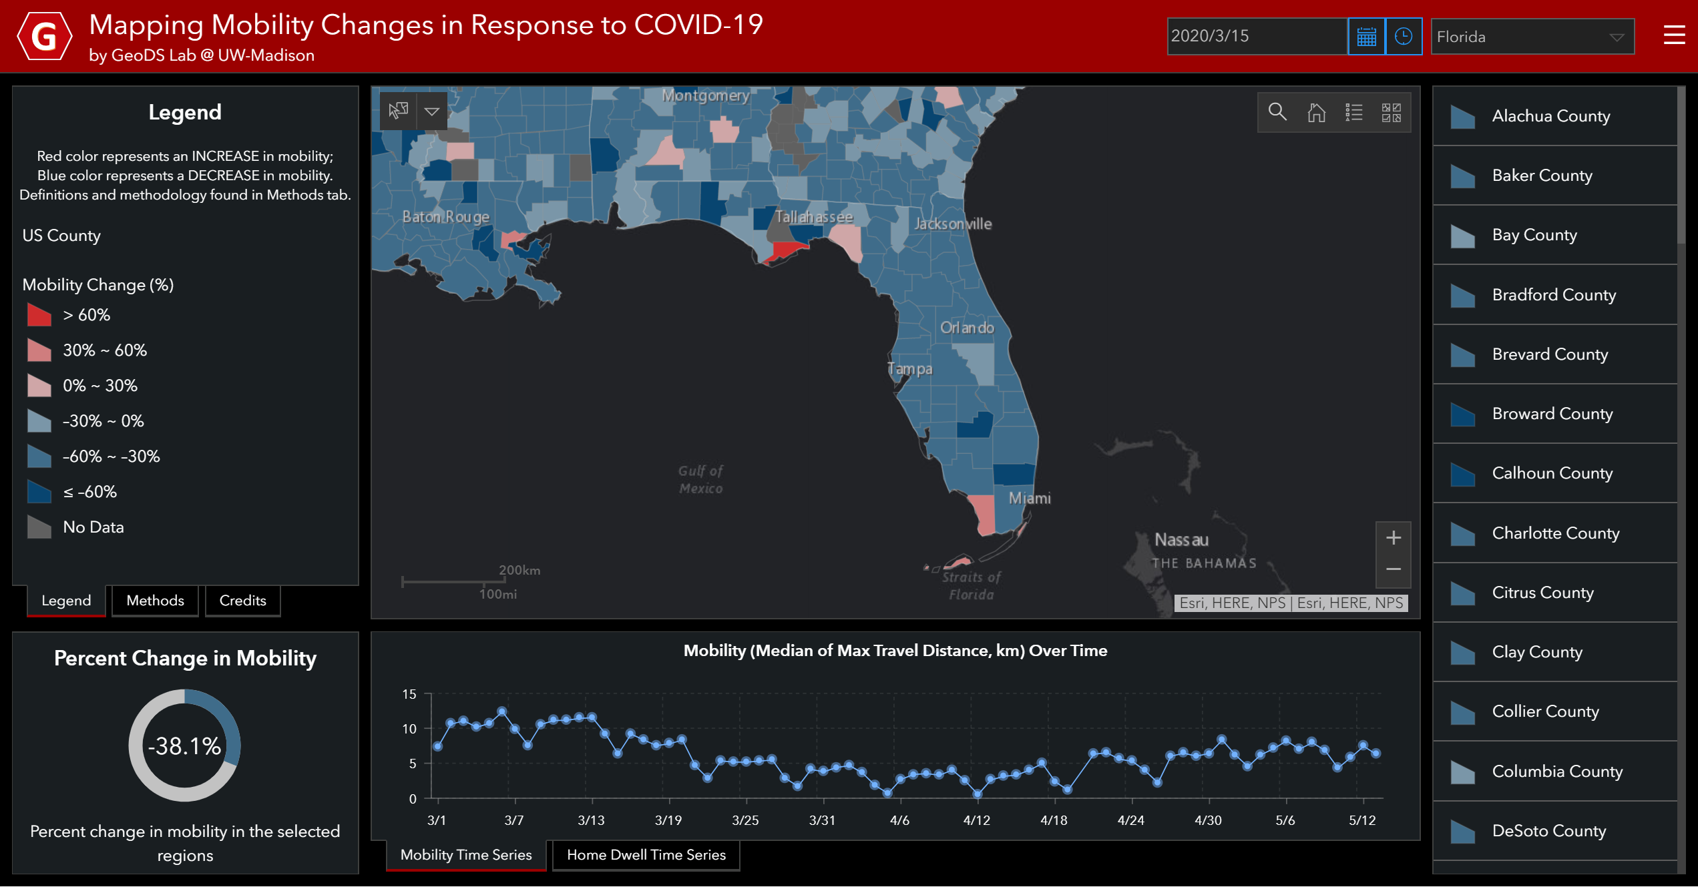1698x887 pixels.
Task: Click the -60% ~ -30% legend swatch
Action: (x=39, y=456)
